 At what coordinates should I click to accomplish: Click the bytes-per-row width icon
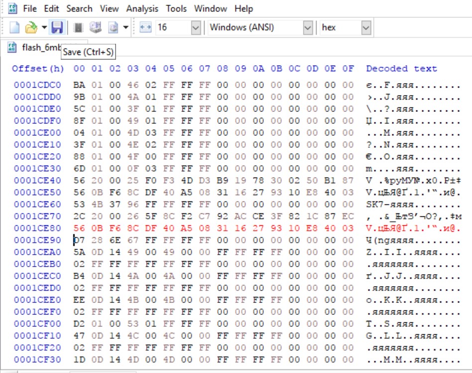145,27
